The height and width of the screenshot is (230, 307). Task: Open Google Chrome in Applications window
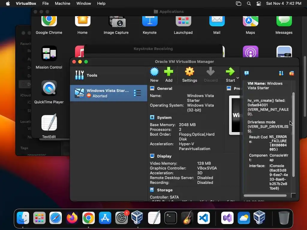pos(49,21)
